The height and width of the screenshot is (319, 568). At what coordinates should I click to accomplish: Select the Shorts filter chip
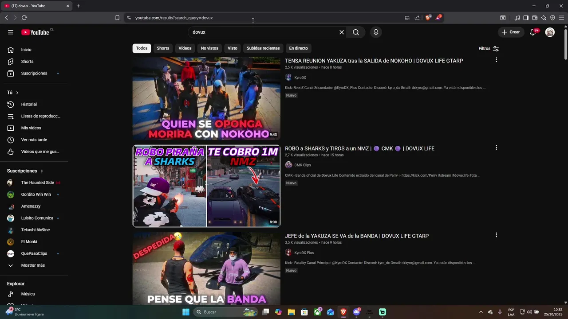(x=163, y=48)
